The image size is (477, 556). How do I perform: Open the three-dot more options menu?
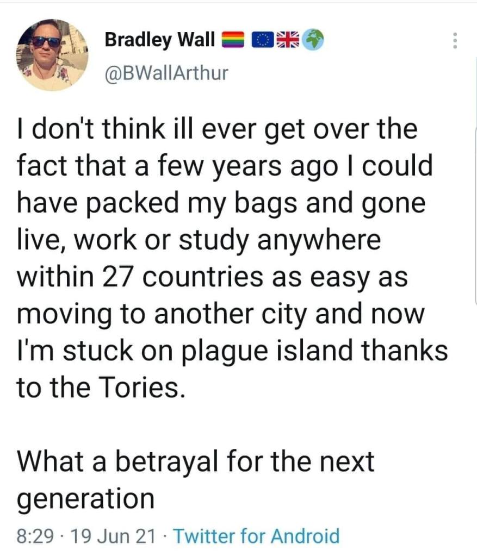pyautogui.click(x=456, y=40)
